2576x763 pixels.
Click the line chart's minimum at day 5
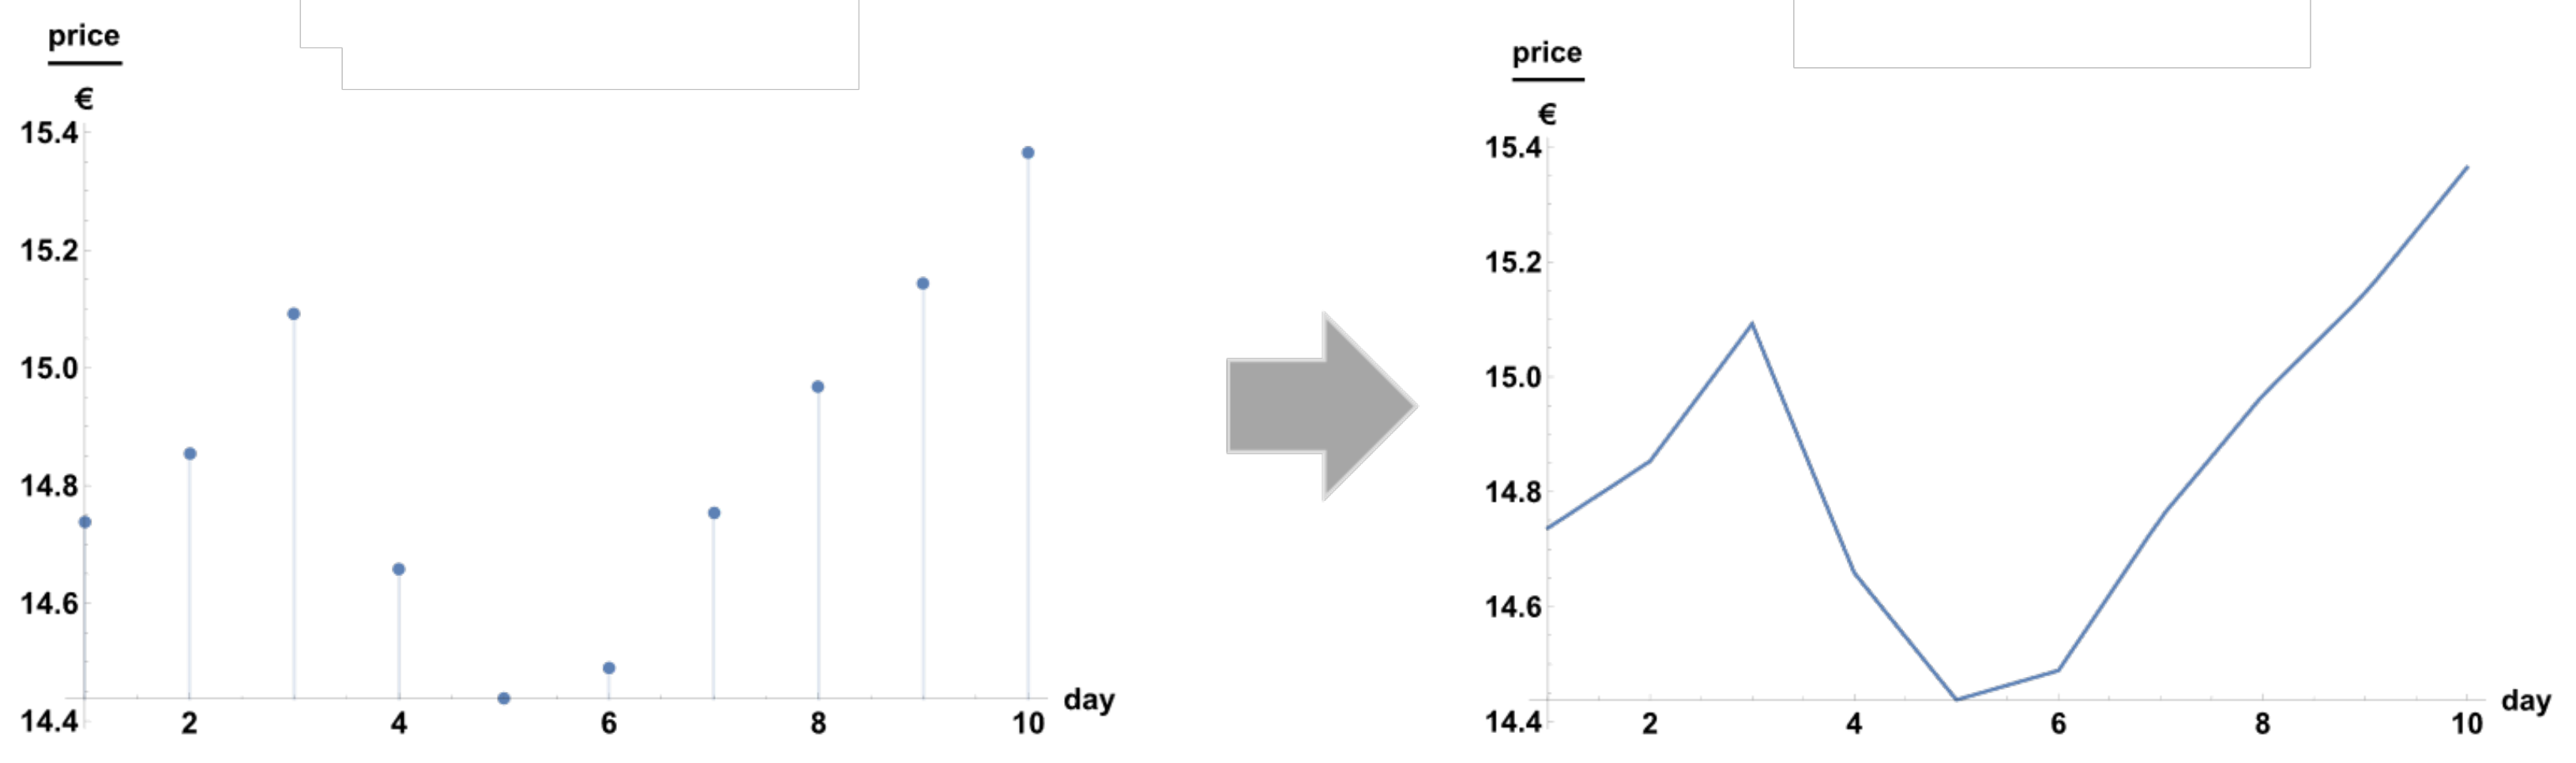click(1956, 699)
